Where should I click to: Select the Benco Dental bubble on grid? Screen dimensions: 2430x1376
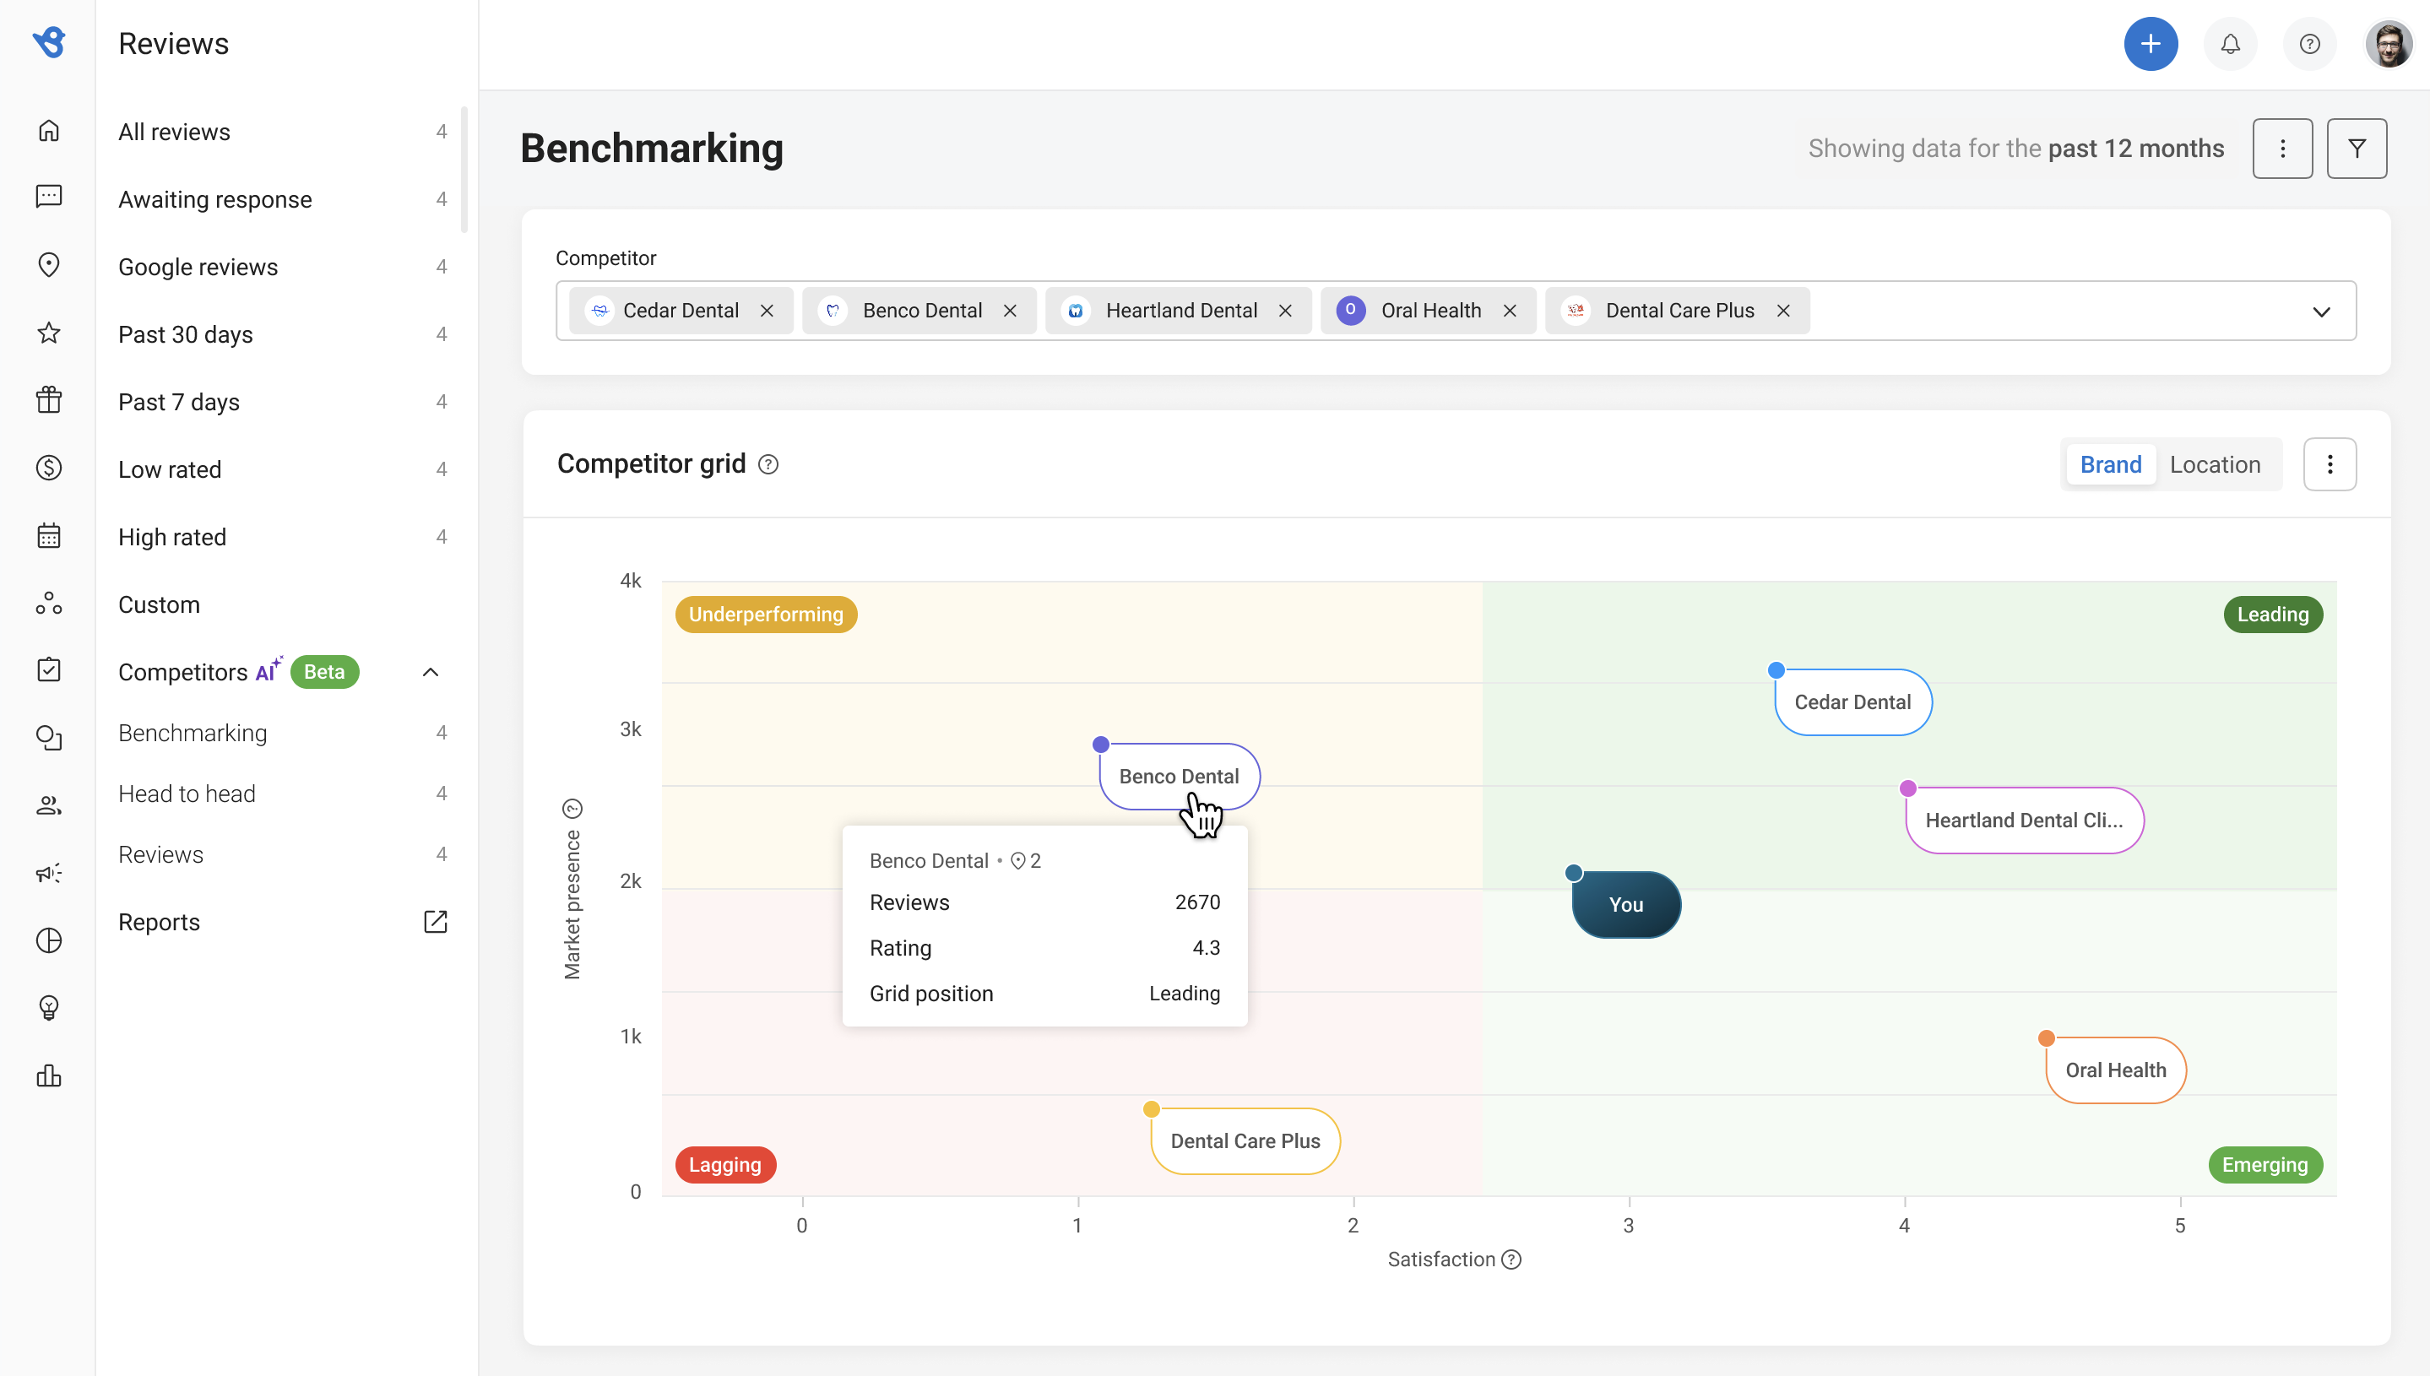1178,776
